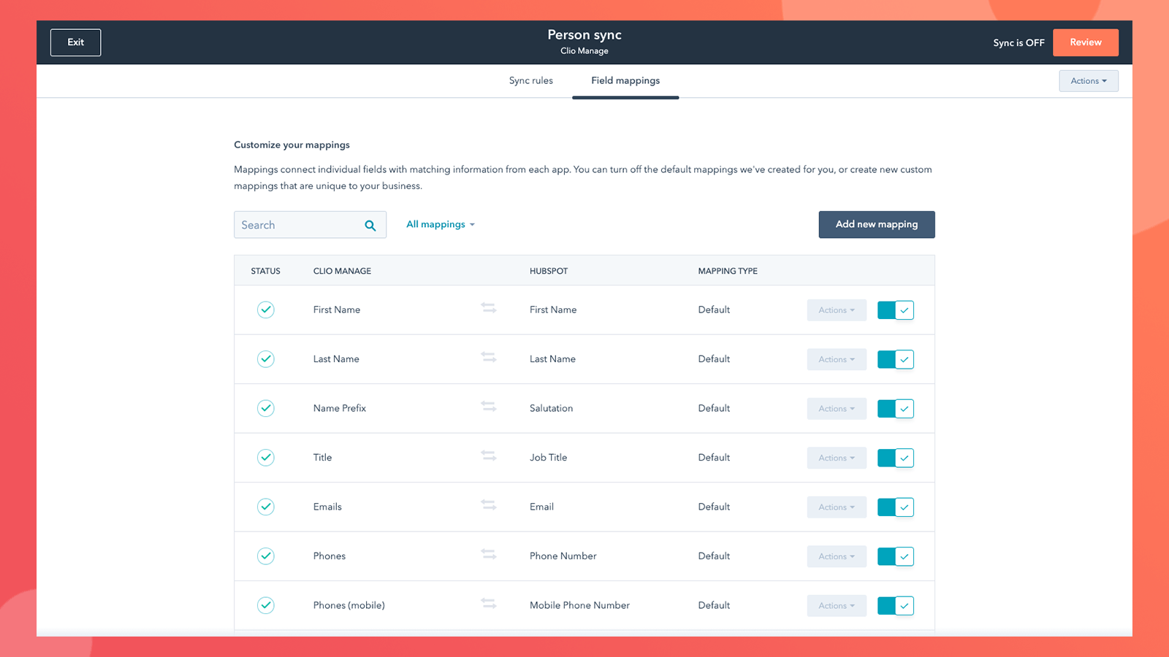Click the Add new mapping button

click(876, 225)
